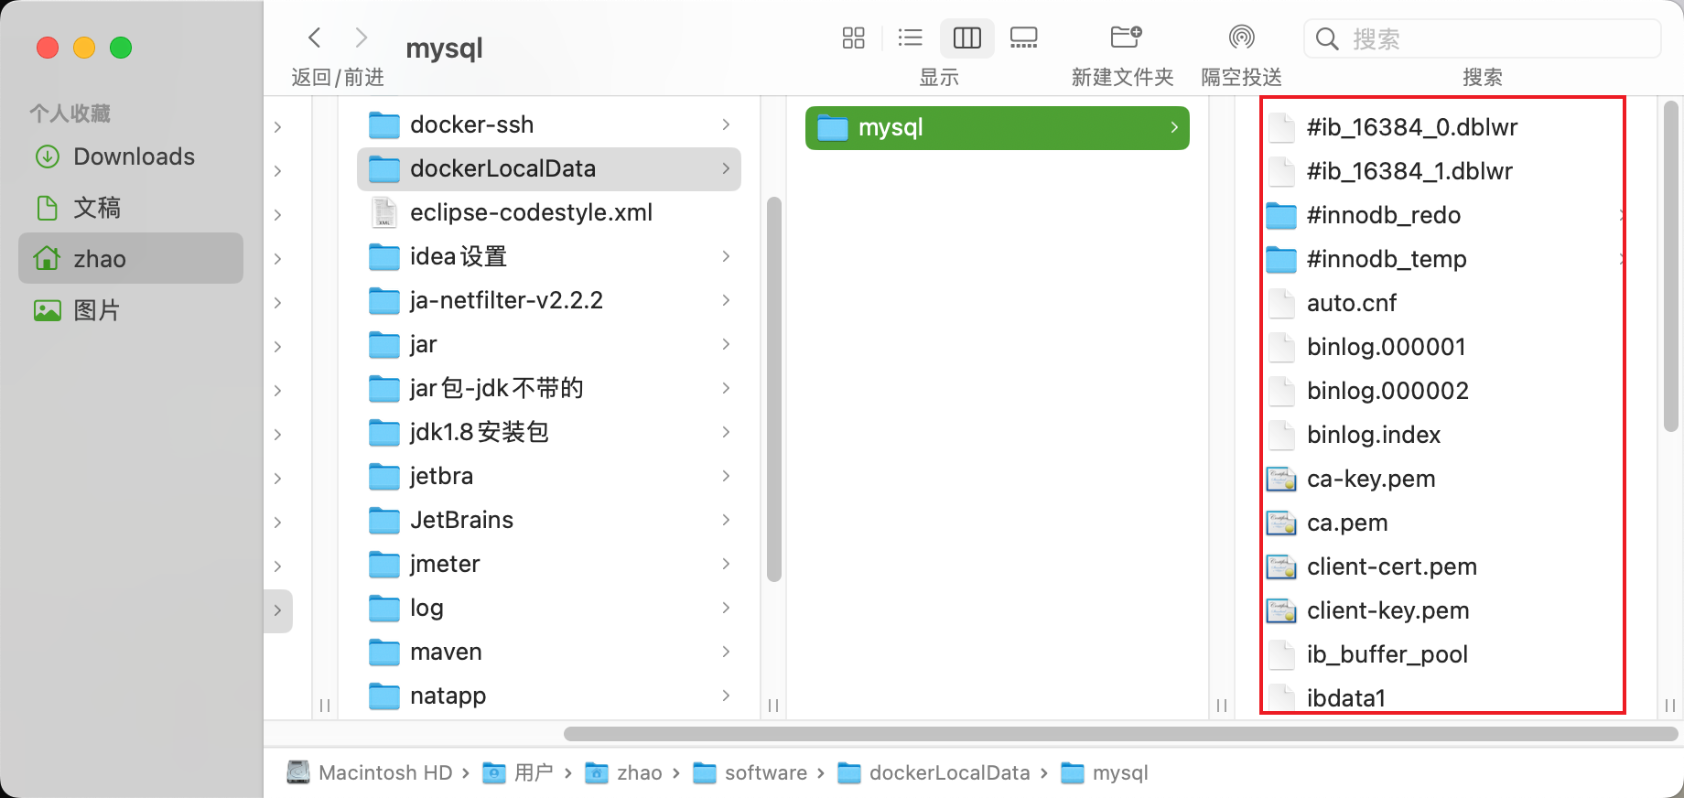Create a new folder from toolbar

(x=1125, y=37)
